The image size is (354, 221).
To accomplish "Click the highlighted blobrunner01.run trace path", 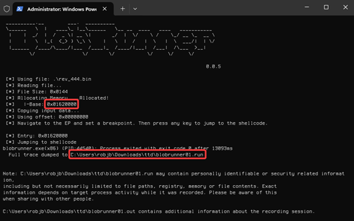I will pyautogui.click(x=137, y=155).
